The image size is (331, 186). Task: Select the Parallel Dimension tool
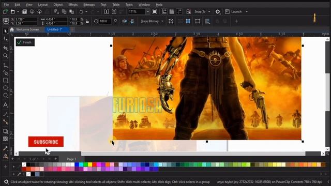6,115
